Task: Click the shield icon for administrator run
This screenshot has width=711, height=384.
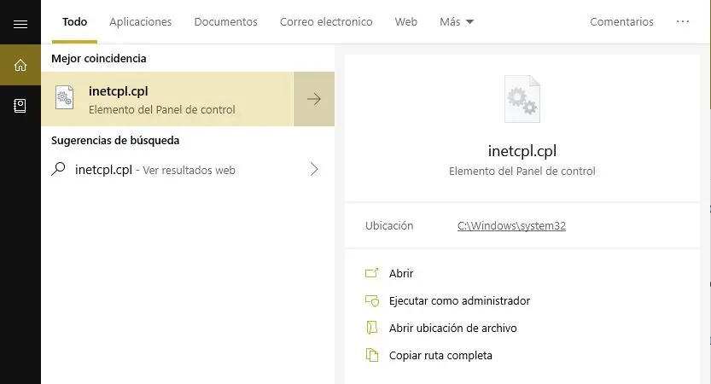Action: 371,301
